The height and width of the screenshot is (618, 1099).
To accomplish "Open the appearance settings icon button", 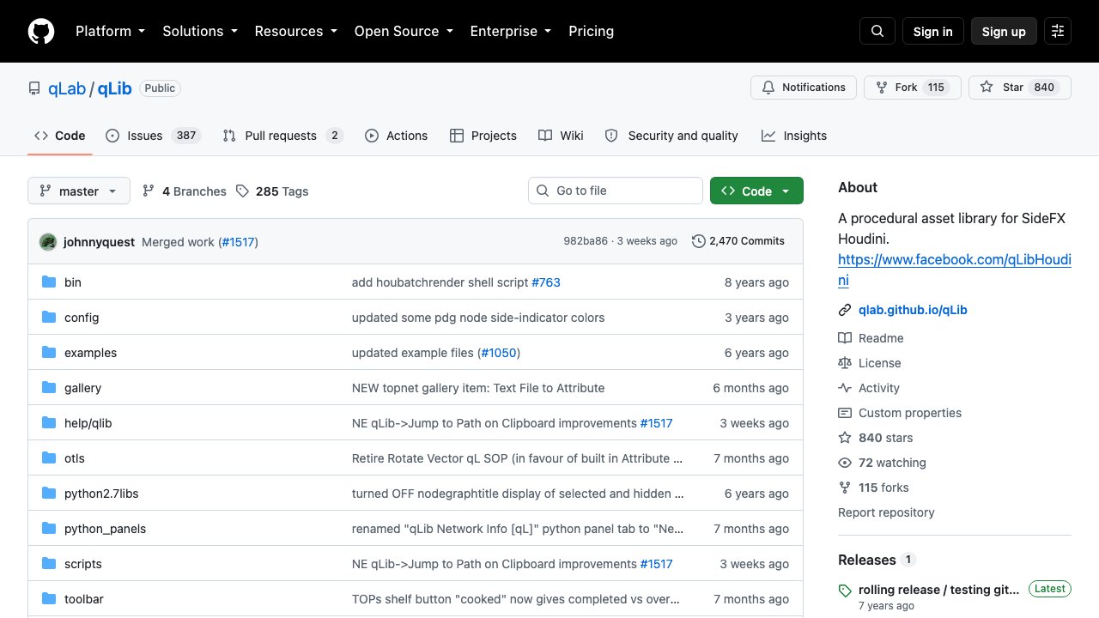I will pyautogui.click(x=1058, y=31).
